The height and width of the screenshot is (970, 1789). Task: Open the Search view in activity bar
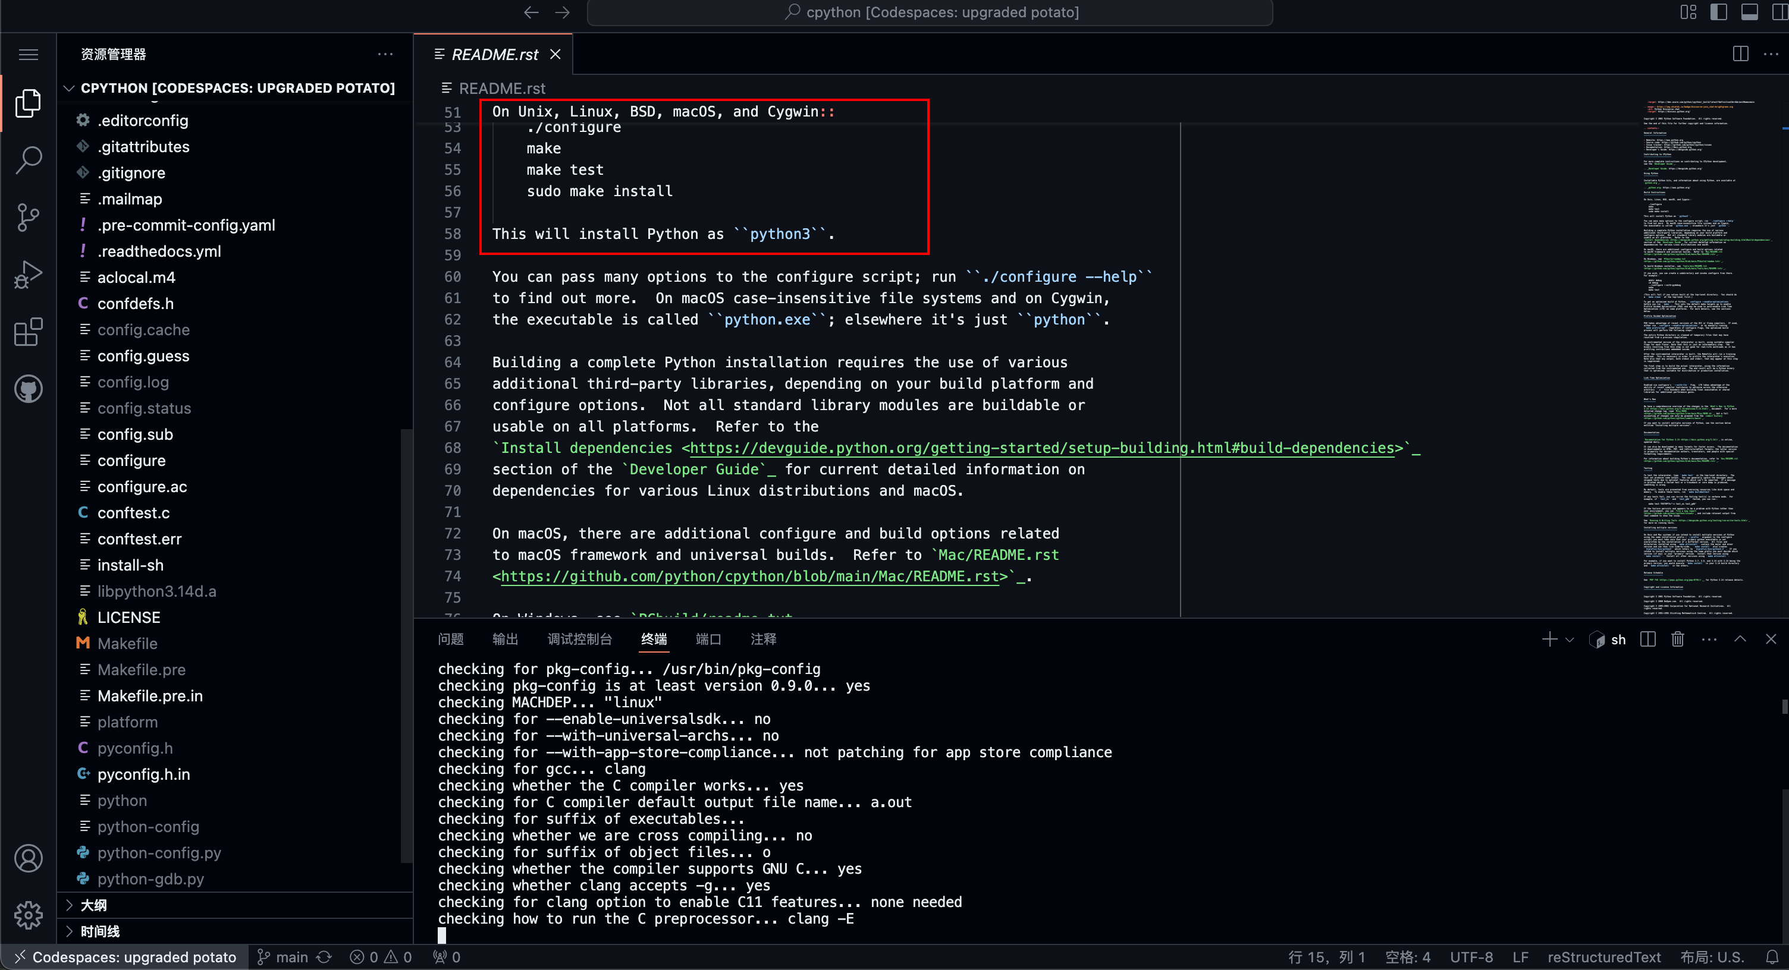(29, 160)
